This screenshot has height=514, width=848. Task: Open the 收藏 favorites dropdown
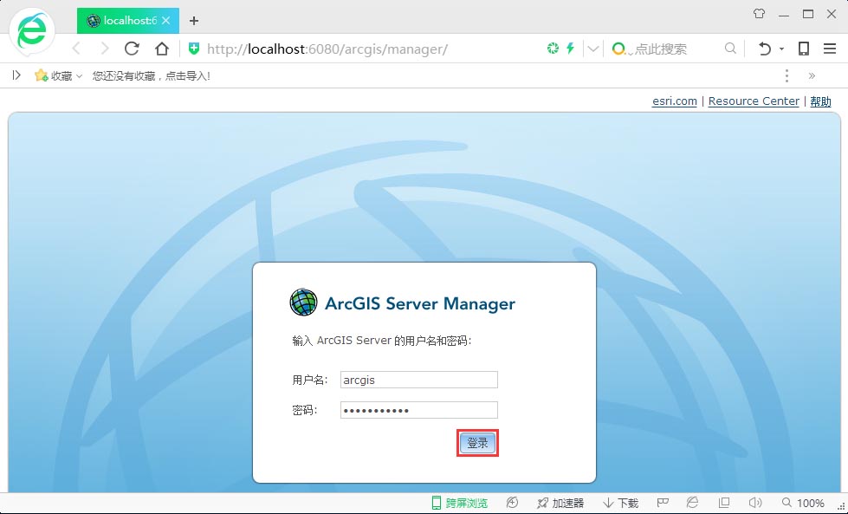coord(58,75)
